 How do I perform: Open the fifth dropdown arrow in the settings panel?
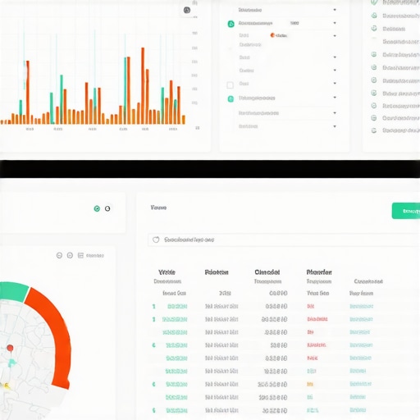click(335, 71)
